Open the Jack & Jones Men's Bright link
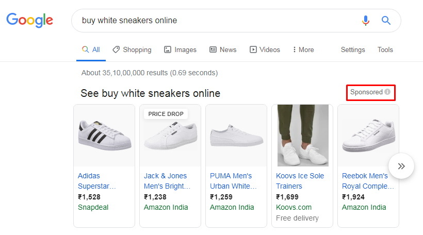The height and width of the screenshot is (235, 423). click(x=167, y=181)
